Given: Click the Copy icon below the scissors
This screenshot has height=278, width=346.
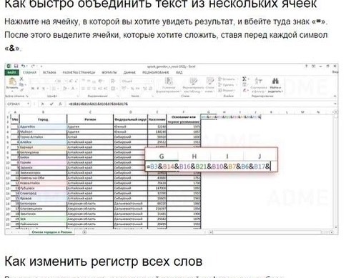Looking at the screenshot, I should tap(21, 84).
